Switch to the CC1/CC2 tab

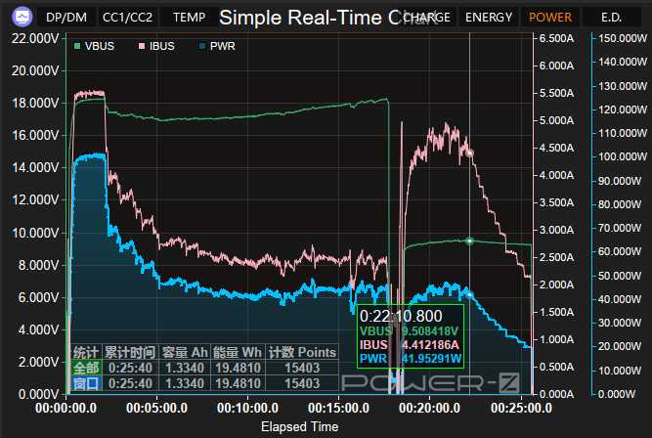pos(127,17)
